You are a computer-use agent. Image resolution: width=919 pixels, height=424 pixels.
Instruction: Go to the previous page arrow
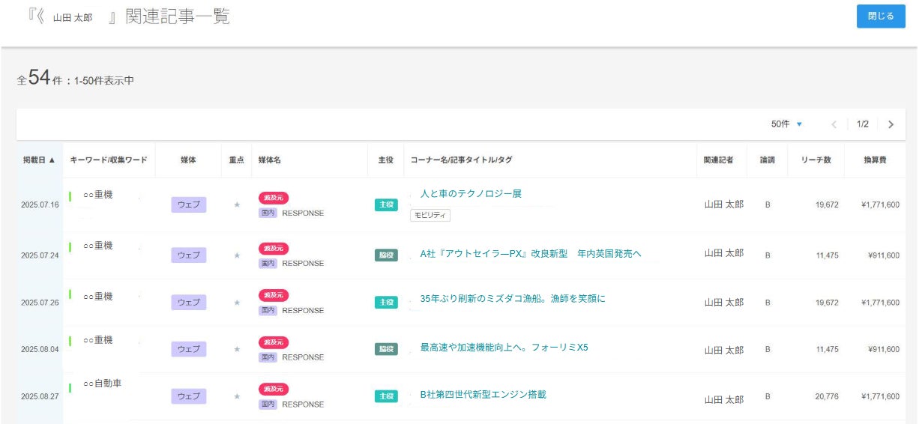click(834, 124)
